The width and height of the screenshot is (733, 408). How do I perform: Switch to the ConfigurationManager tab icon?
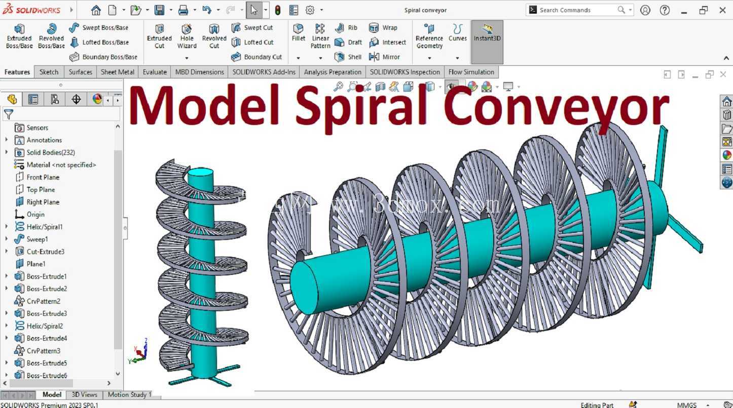click(55, 99)
